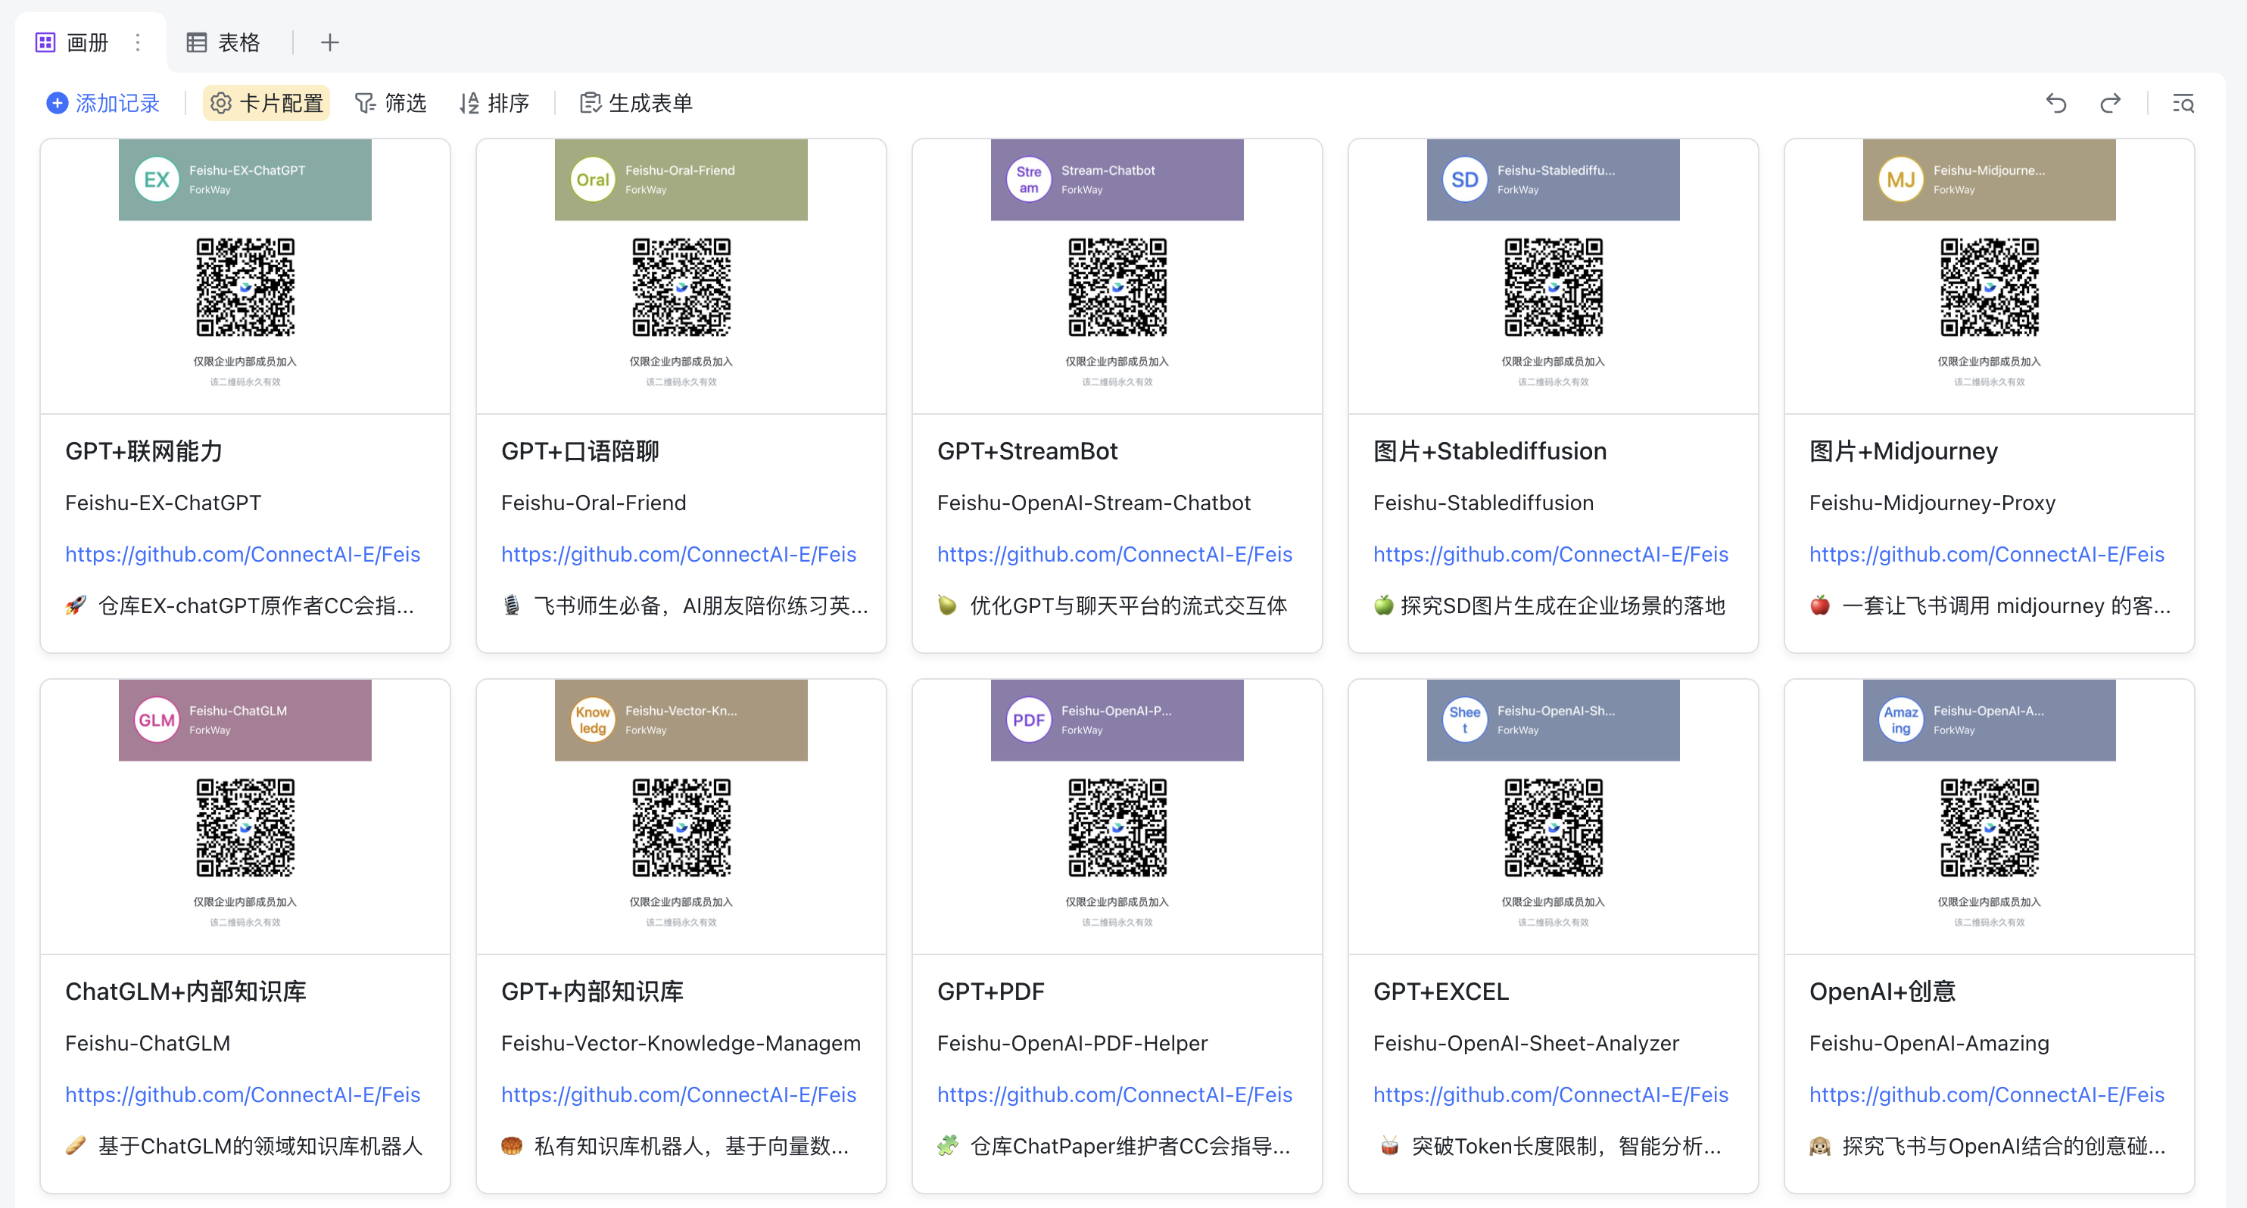The height and width of the screenshot is (1208, 2247).
Task: Click 生成表单 to generate a form
Action: 636,103
